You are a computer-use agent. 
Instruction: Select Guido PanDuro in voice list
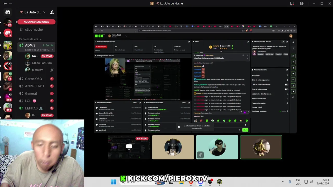(x=39, y=63)
